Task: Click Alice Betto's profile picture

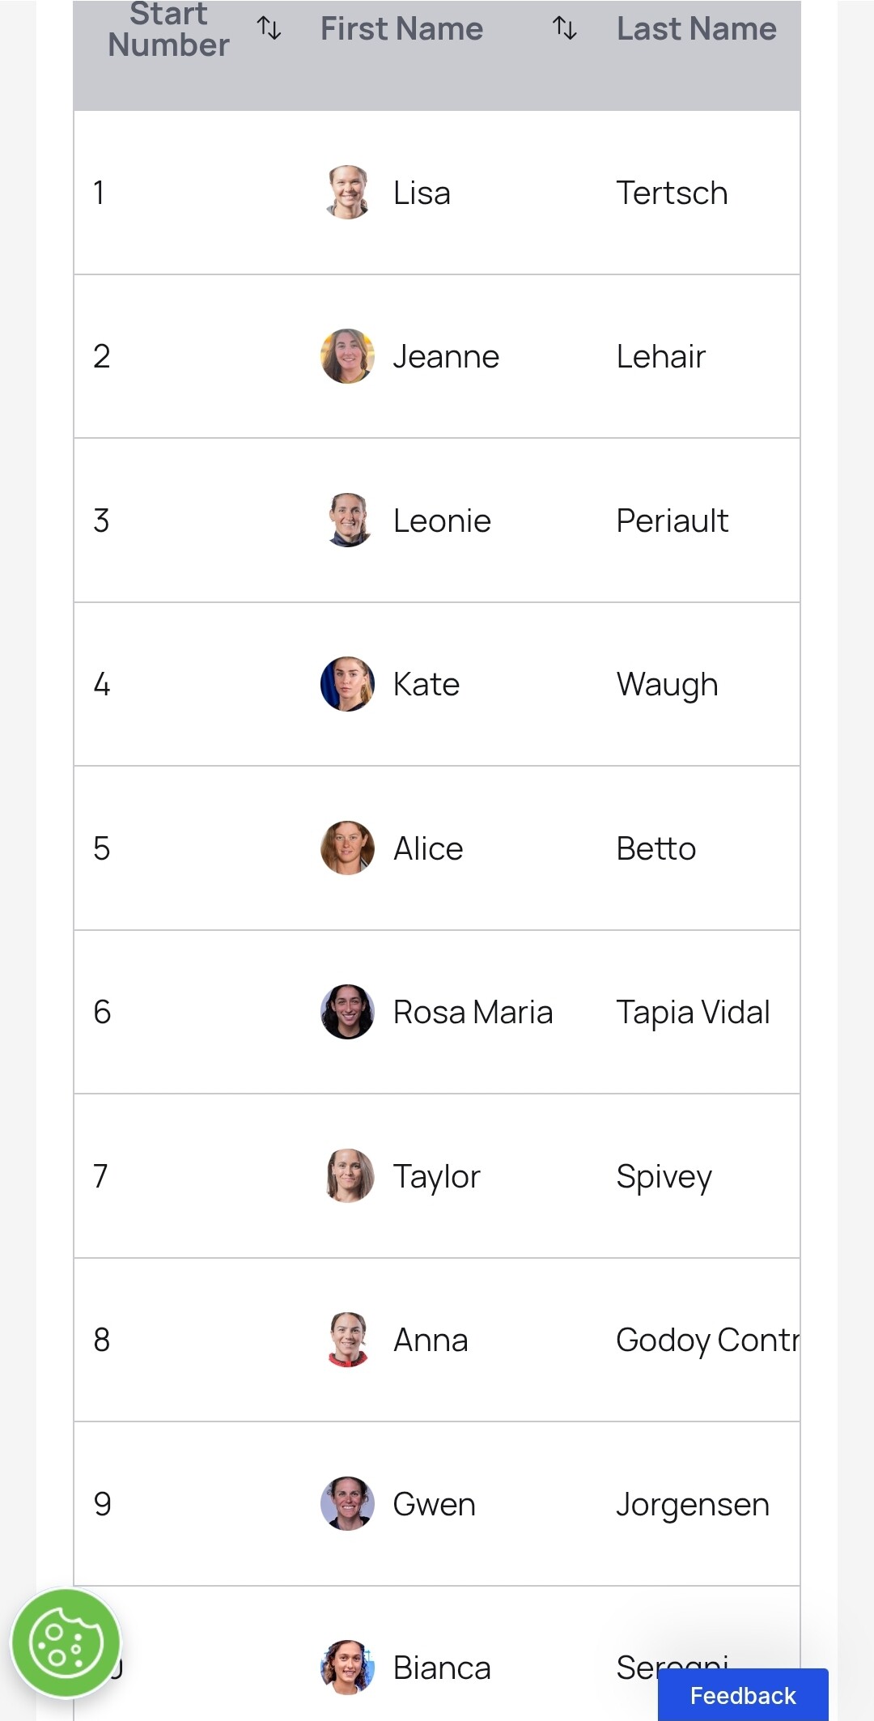Action: pos(348,848)
